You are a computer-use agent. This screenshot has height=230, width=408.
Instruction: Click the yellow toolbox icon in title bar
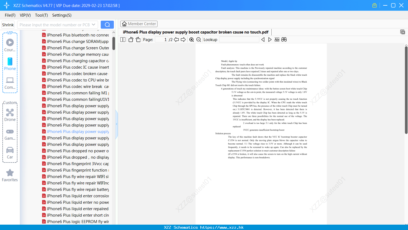(375, 5)
